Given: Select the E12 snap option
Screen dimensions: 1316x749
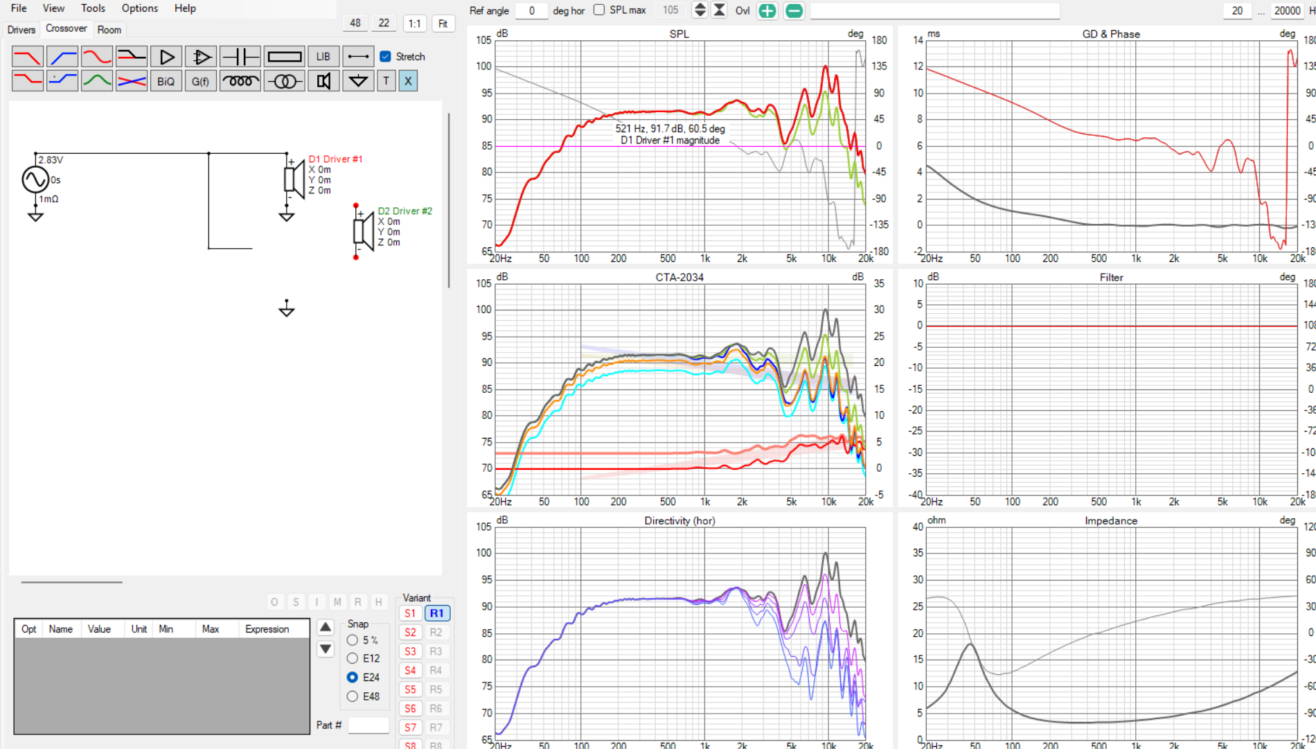Looking at the screenshot, I should (x=353, y=658).
